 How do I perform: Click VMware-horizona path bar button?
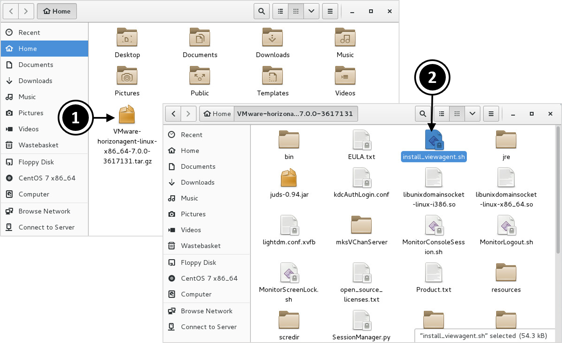[x=295, y=114]
